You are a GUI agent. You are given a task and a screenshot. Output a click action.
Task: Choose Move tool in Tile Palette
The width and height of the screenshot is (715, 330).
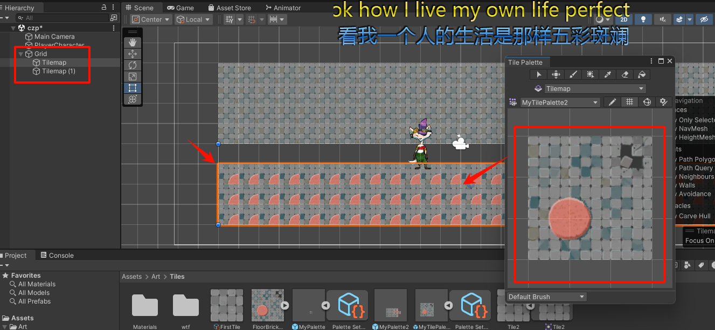pyautogui.click(x=556, y=74)
